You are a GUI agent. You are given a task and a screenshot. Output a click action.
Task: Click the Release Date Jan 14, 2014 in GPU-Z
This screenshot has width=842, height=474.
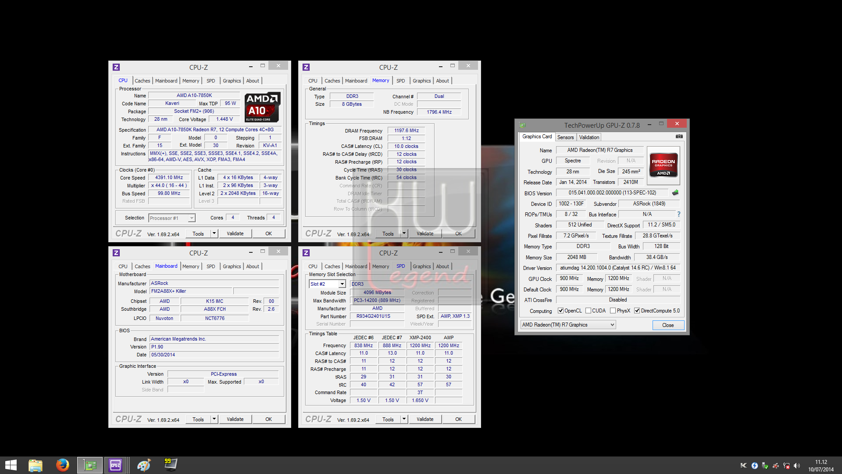click(573, 182)
